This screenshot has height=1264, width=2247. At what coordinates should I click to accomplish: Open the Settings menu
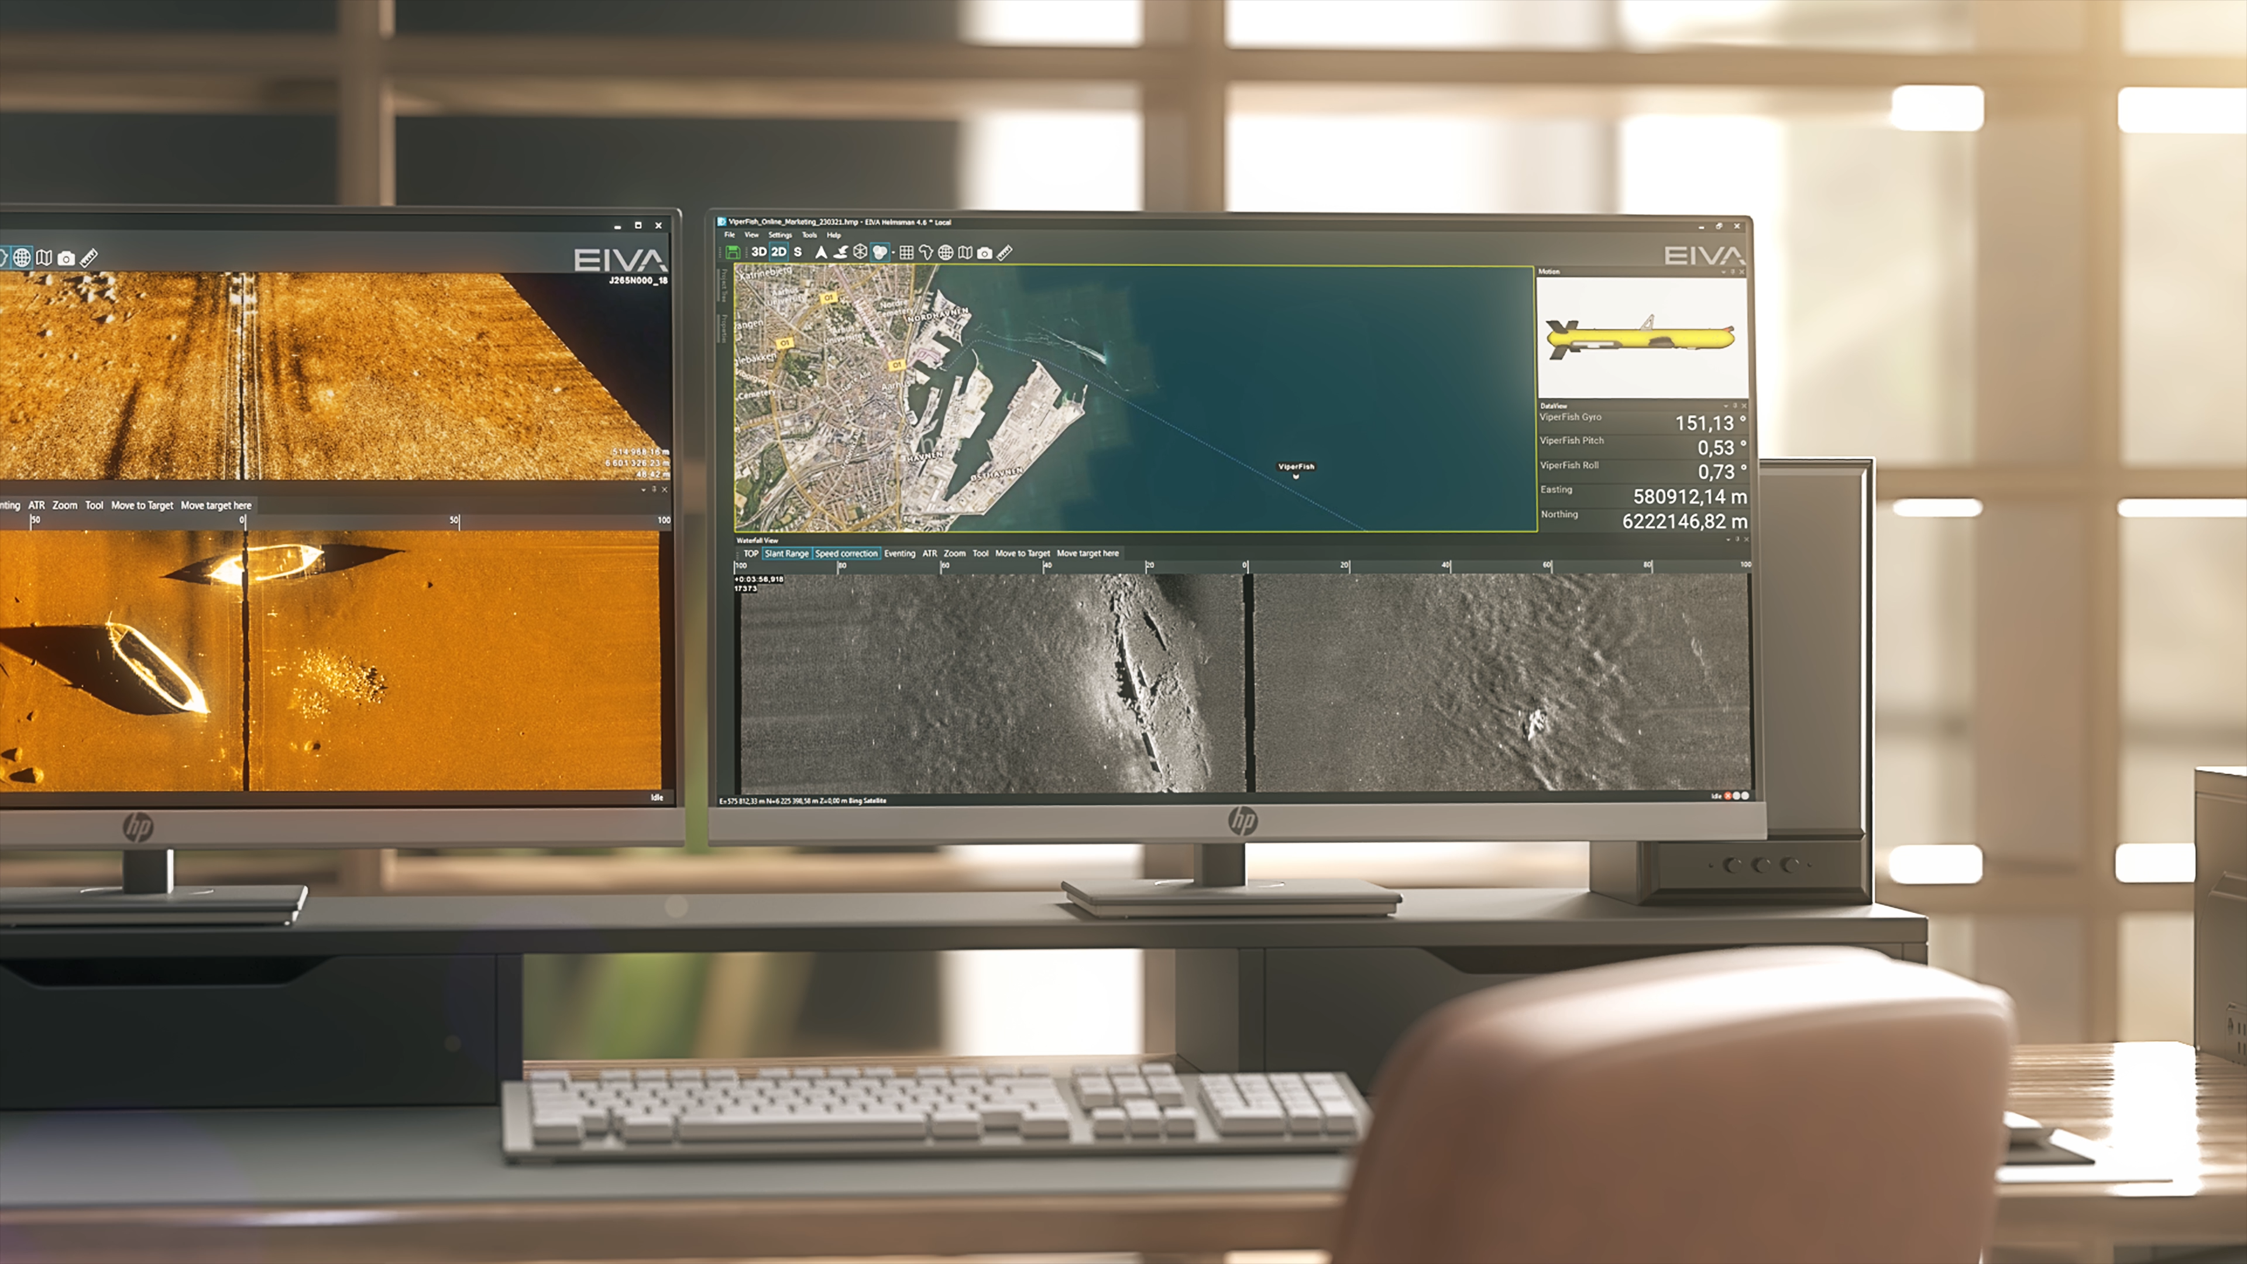[x=780, y=235]
